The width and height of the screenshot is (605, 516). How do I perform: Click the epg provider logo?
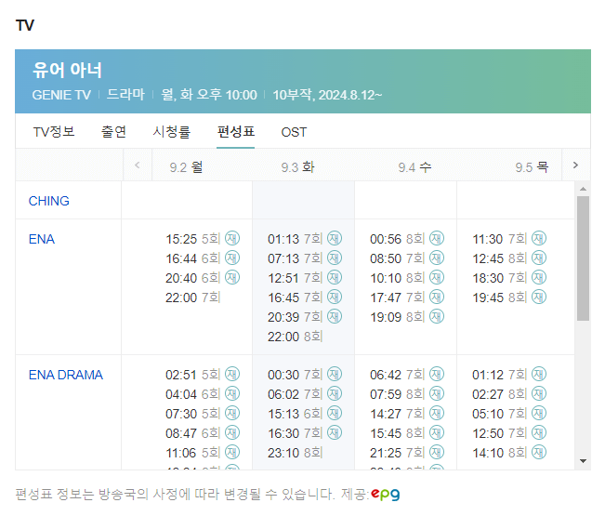[386, 494]
